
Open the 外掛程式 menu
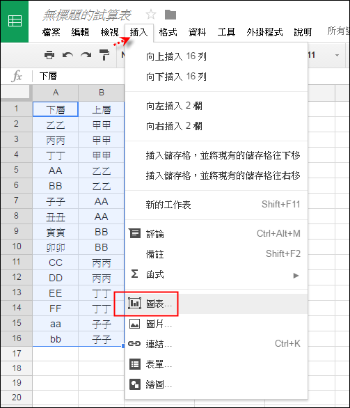click(x=264, y=32)
